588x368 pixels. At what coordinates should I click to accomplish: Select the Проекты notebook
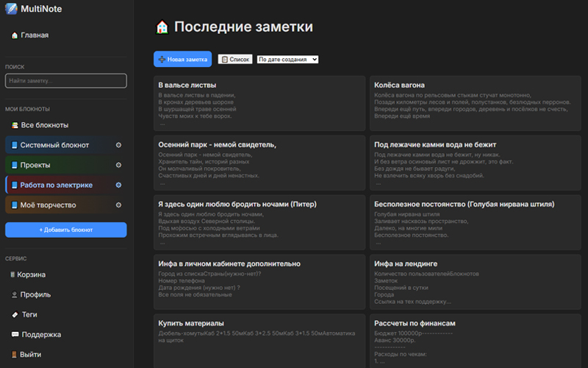tap(66, 165)
